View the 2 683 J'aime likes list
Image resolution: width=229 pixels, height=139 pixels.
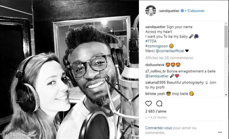coord(156,111)
